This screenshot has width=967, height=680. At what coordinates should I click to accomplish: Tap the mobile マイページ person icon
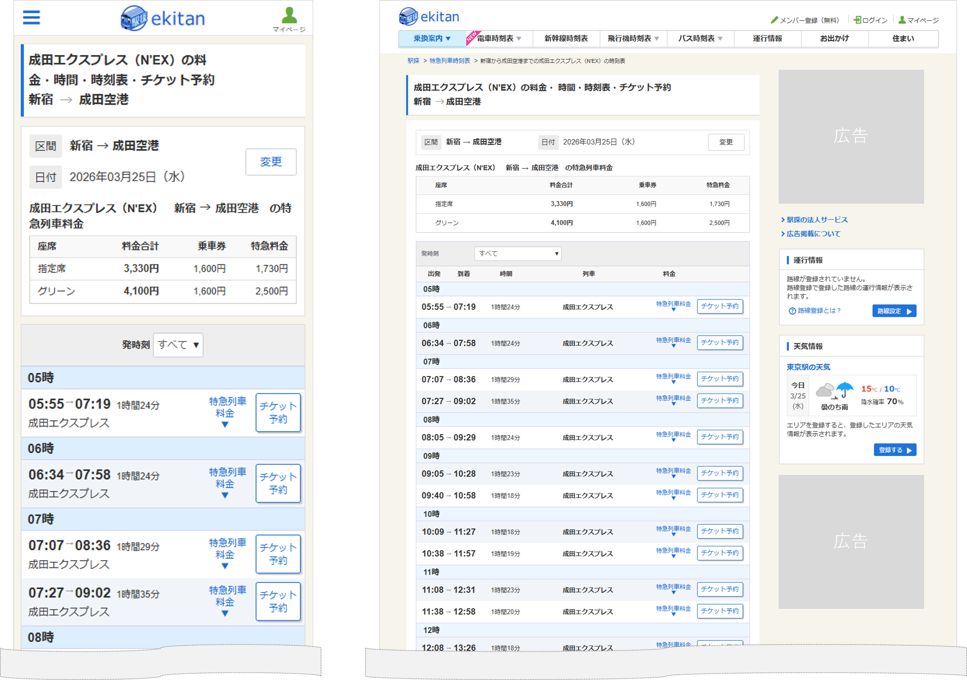point(289,17)
